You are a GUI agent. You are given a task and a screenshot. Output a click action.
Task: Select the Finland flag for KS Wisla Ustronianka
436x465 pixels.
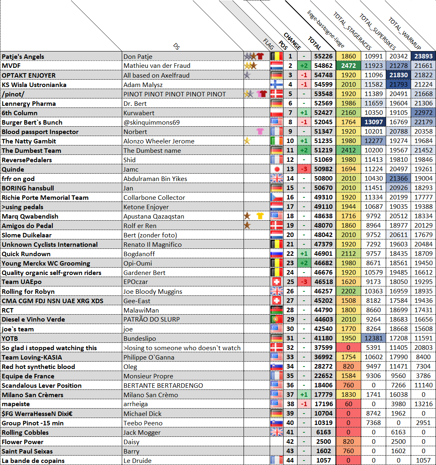click(x=276, y=85)
